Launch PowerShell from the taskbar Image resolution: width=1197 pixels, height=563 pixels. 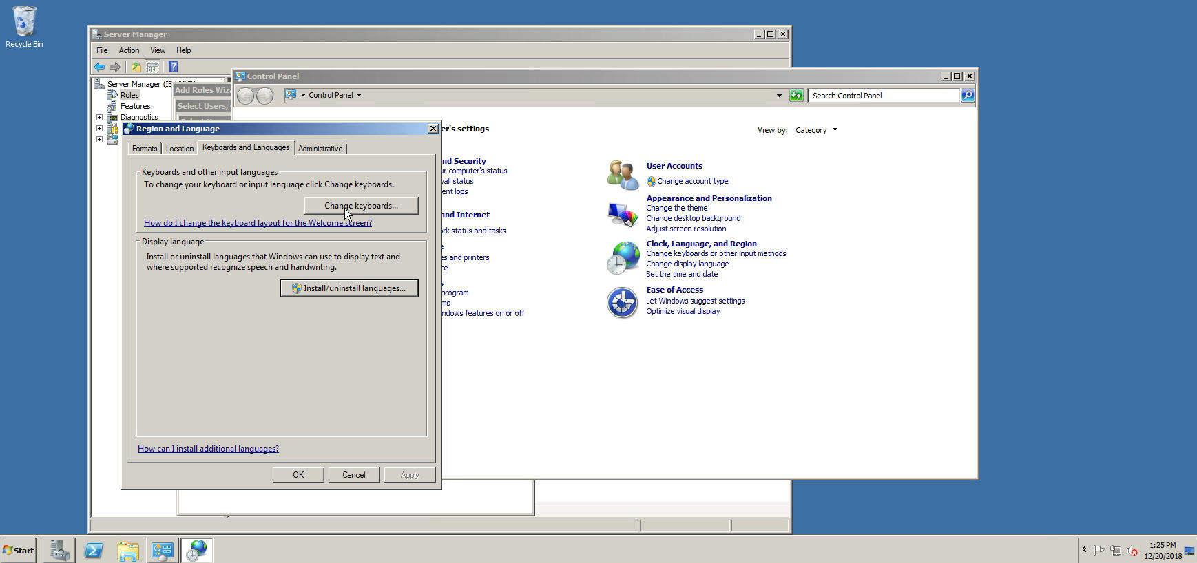pyautogui.click(x=94, y=550)
